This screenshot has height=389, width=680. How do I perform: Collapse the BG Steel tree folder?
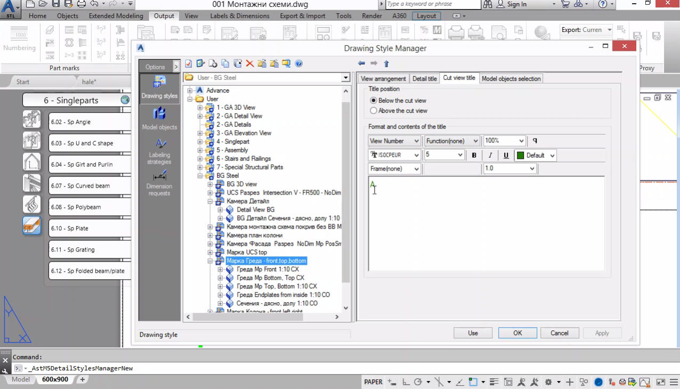pos(200,176)
